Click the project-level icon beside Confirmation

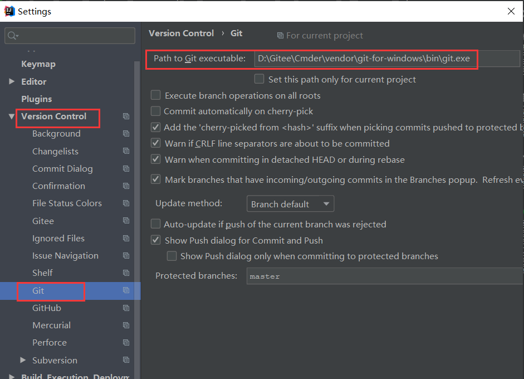pyautogui.click(x=126, y=186)
